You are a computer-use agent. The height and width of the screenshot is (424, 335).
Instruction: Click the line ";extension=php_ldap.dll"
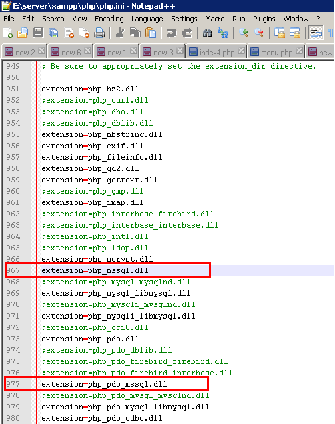95,248
